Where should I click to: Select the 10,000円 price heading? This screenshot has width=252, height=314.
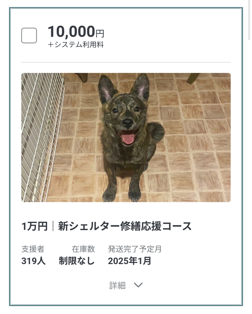click(71, 32)
